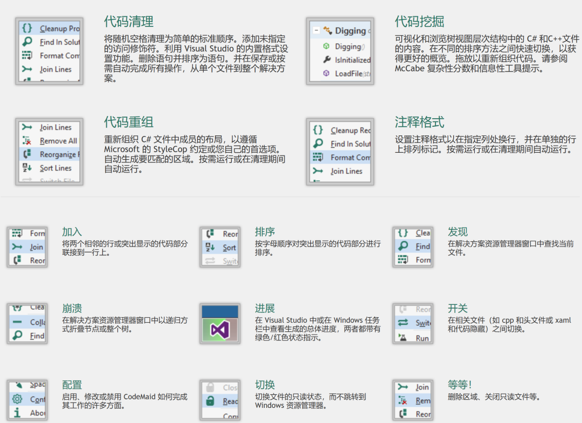Click the 切换 heading
The height and width of the screenshot is (423, 582).
tap(265, 385)
